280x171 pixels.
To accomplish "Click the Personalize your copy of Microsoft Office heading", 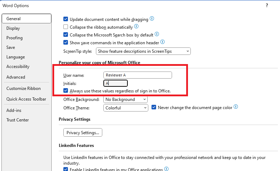I will tap(99, 63).
